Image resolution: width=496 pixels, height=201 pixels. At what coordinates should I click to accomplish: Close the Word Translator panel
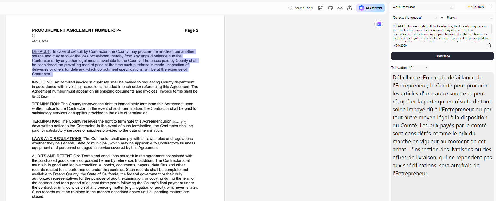click(x=490, y=7)
